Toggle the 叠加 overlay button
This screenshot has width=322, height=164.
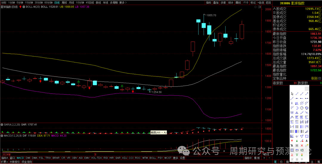[216, 2]
